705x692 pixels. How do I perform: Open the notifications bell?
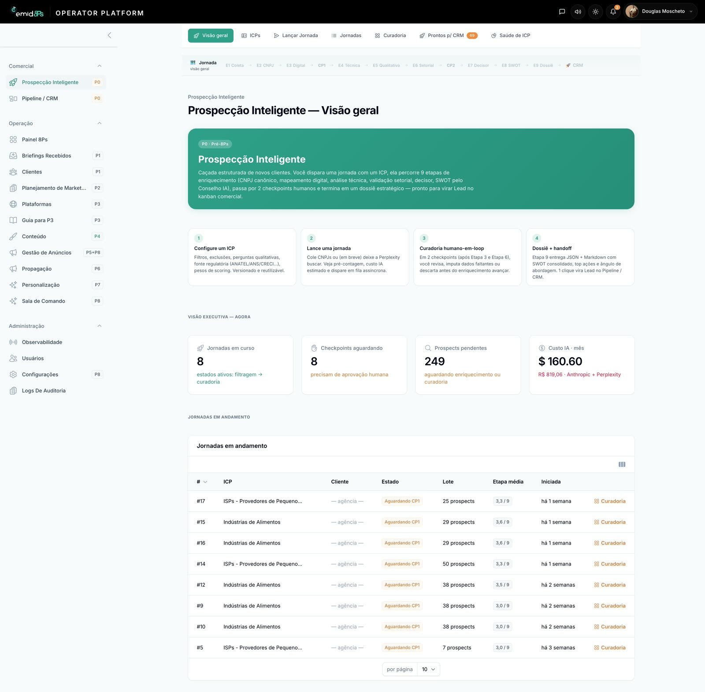pyautogui.click(x=613, y=12)
